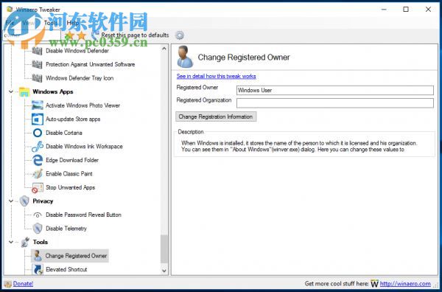The image size is (442, 292).
Task: Select Enable Classic Paint text
Action: point(69,174)
